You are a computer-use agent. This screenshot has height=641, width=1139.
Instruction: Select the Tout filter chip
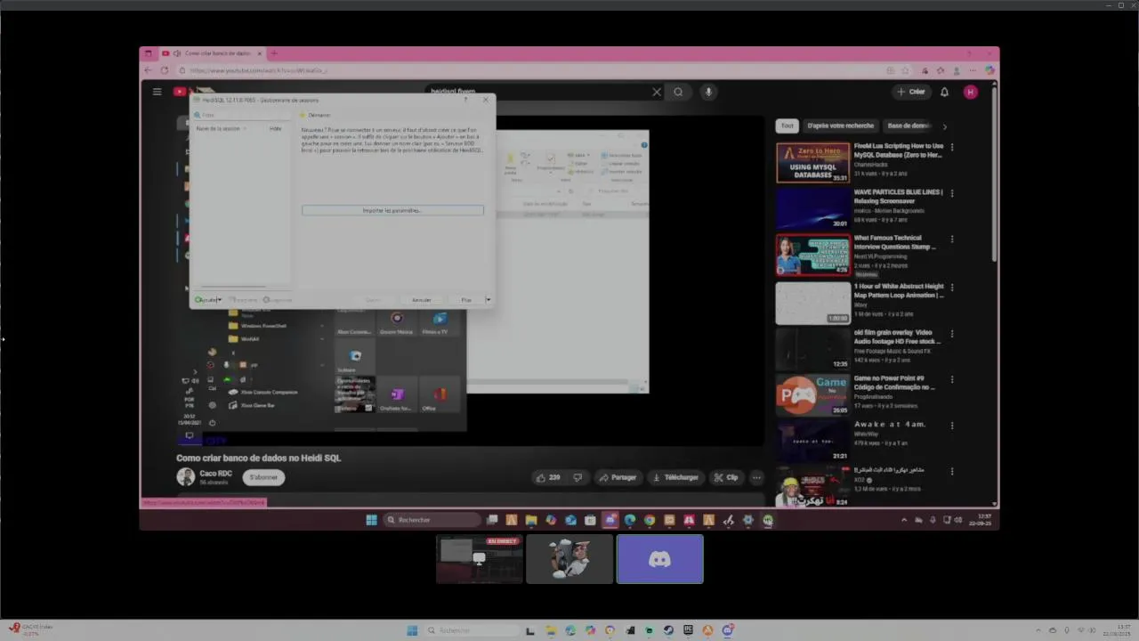coord(787,126)
